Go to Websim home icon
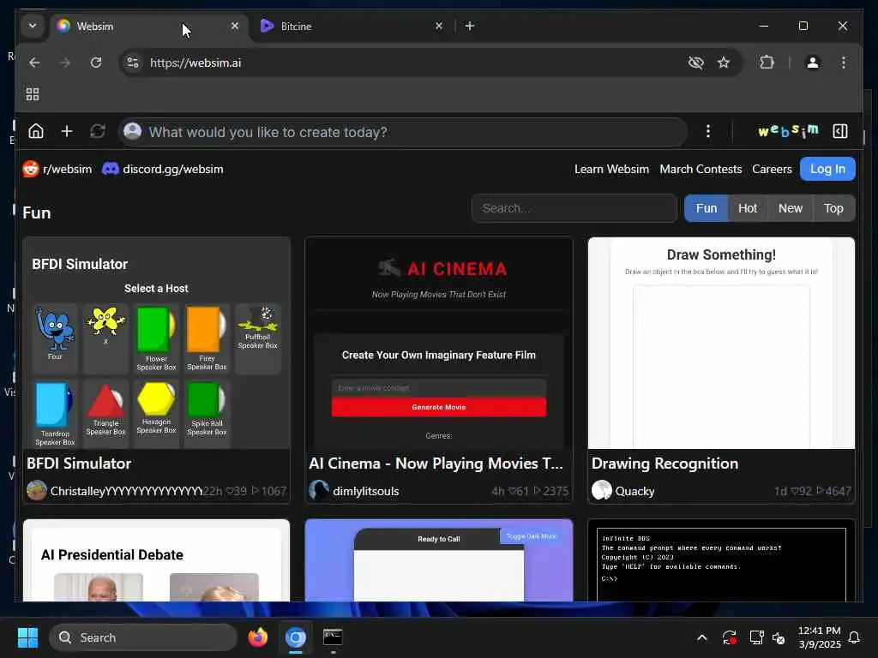The height and width of the screenshot is (658, 878). pyautogui.click(x=36, y=131)
